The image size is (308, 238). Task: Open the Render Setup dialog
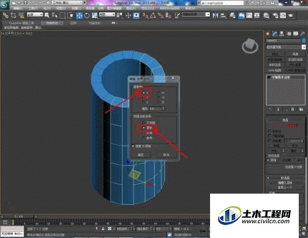pyautogui.click(x=275, y=15)
